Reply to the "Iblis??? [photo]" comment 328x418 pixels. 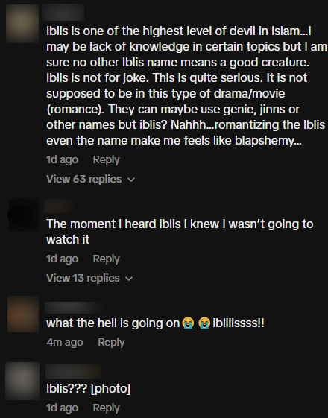(x=106, y=408)
